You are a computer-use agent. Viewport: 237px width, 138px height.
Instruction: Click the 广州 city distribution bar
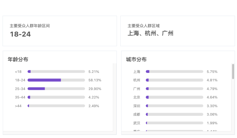174,89
